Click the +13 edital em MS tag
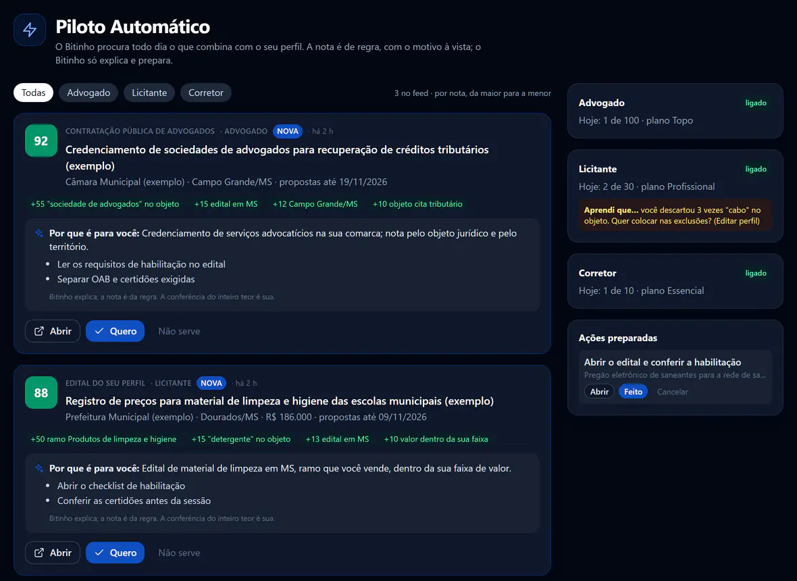This screenshot has height=581, width=797. pos(338,439)
